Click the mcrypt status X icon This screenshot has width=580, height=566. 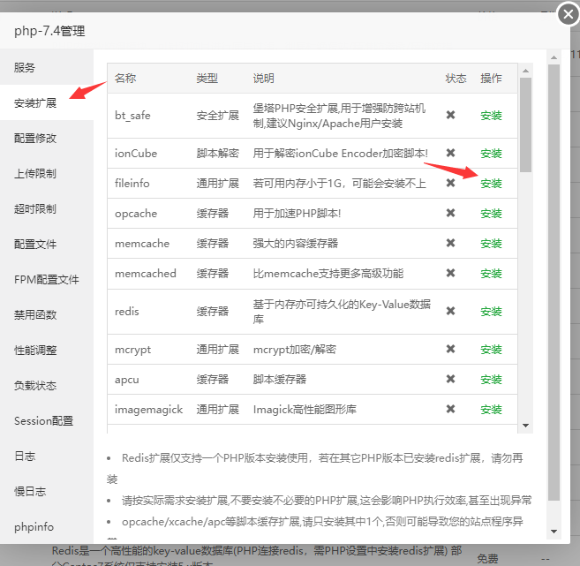point(450,349)
